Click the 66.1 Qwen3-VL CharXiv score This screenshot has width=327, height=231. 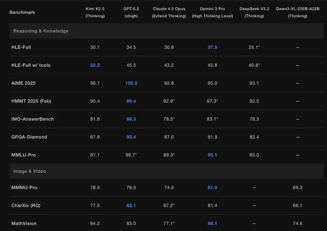point(298,205)
